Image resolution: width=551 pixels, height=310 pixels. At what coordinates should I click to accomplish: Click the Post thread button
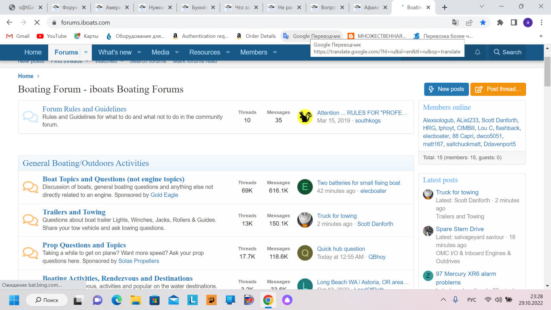pos(498,89)
